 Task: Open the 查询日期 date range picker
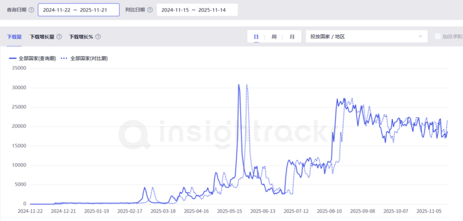(78, 10)
